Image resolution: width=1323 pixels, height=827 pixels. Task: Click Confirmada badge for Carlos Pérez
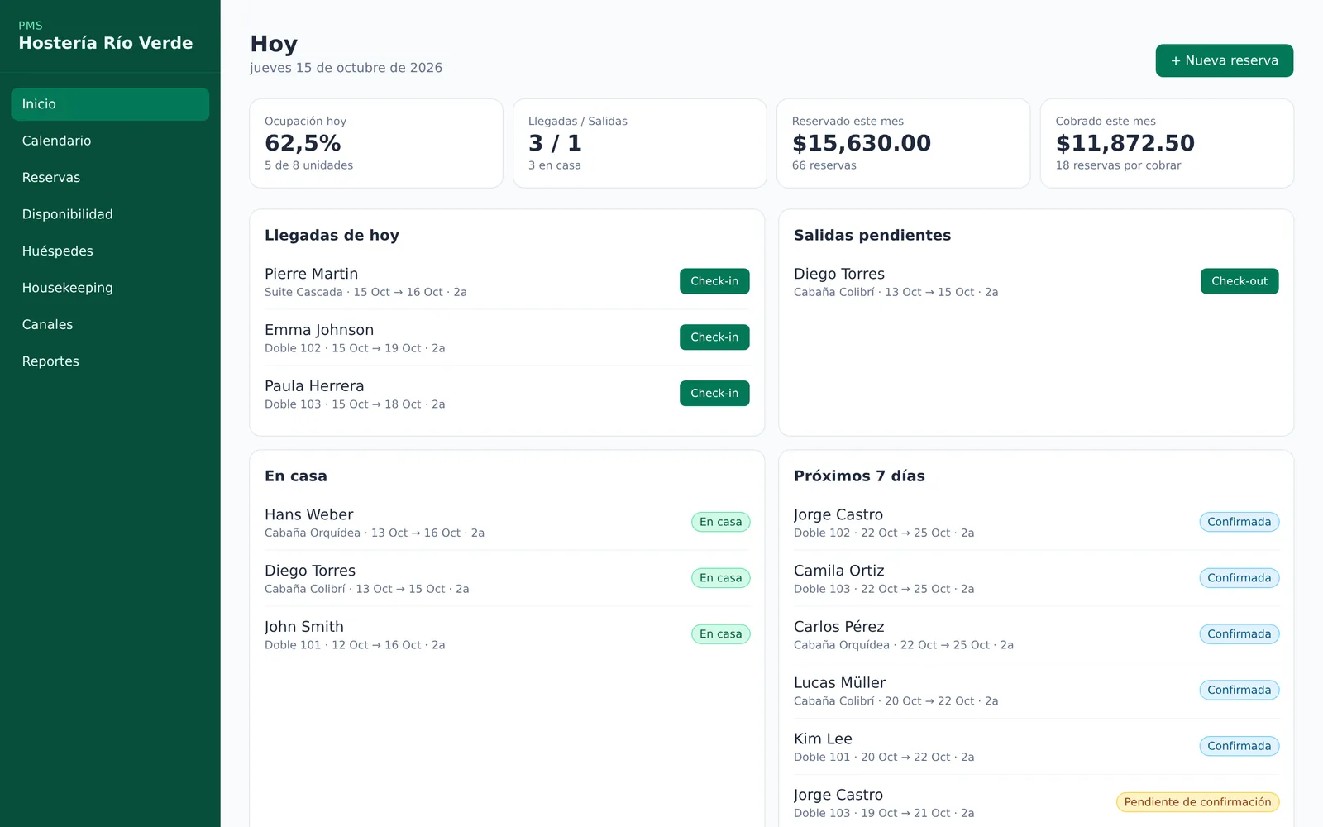pos(1239,634)
